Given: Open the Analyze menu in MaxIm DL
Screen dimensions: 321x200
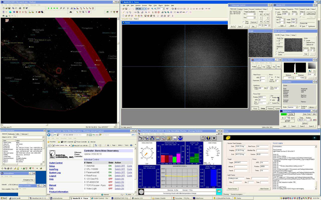Looking at the screenshot, I should point(138,5).
